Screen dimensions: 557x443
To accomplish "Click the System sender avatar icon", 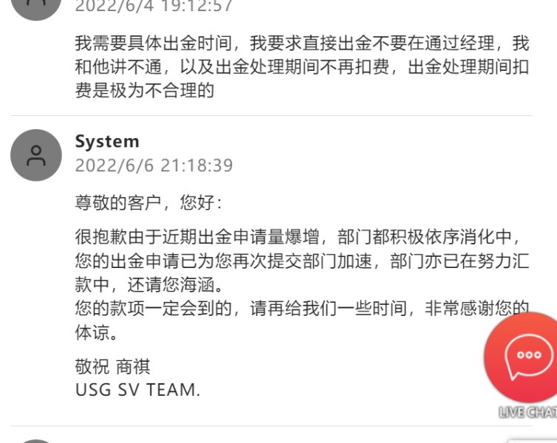I will click(36, 155).
